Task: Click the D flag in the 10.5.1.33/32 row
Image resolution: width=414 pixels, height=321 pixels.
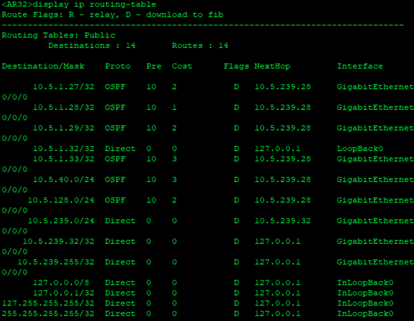Action: tap(236, 159)
